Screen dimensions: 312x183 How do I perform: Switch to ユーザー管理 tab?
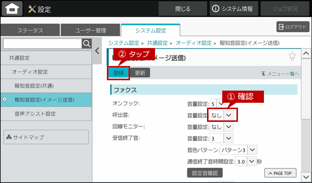91,30
